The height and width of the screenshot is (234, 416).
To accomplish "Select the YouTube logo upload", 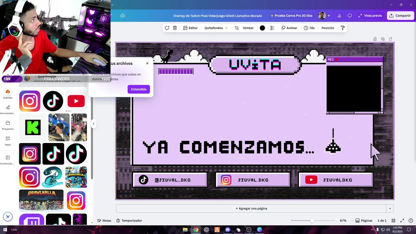I will [x=76, y=101].
